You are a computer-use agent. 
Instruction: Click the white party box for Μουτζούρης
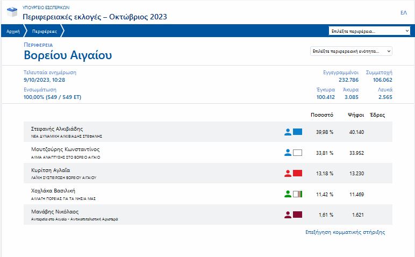point(298,153)
